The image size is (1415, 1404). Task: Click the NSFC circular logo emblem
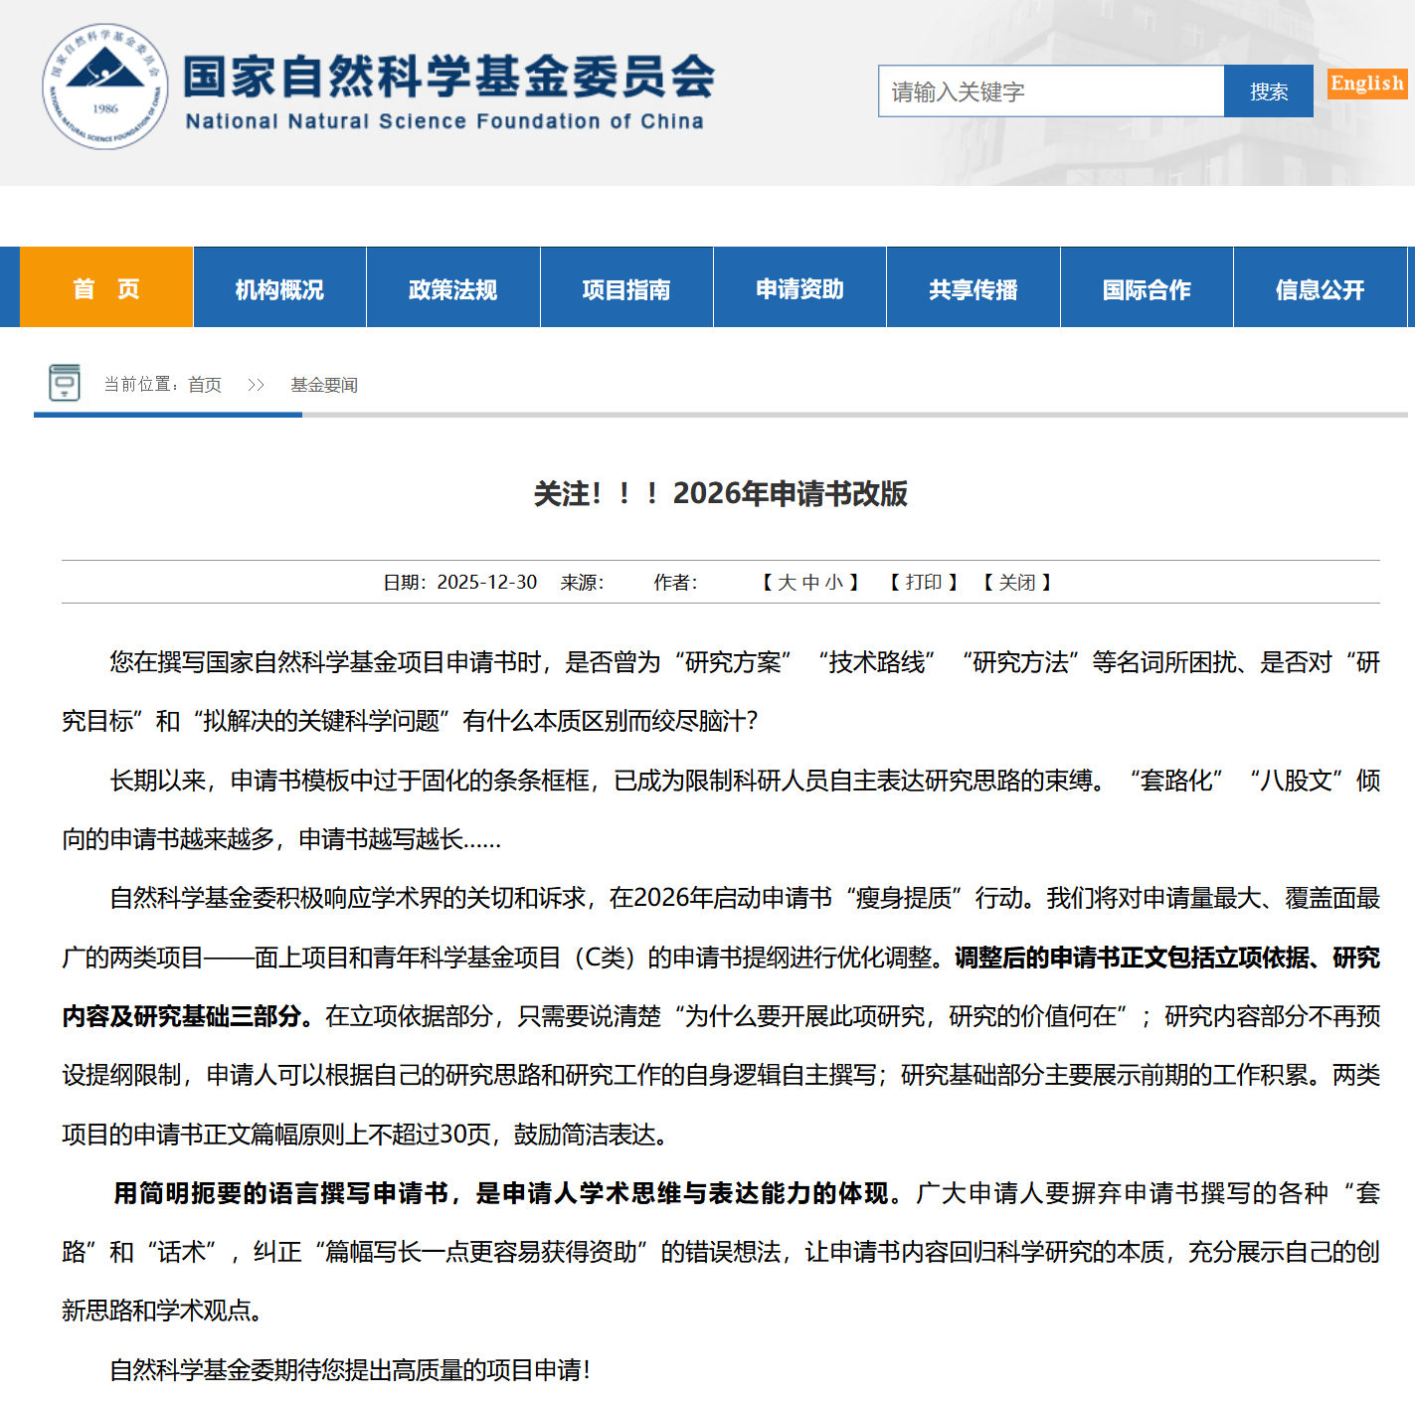pyautogui.click(x=104, y=88)
